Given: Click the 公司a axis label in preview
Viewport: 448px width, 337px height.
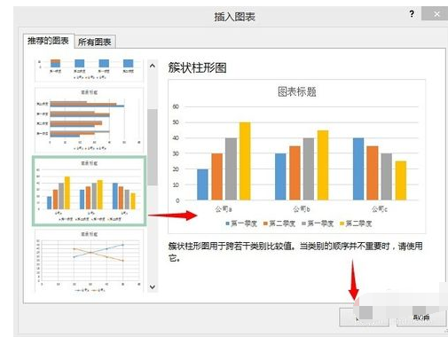Looking at the screenshot, I should [x=224, y=209].
